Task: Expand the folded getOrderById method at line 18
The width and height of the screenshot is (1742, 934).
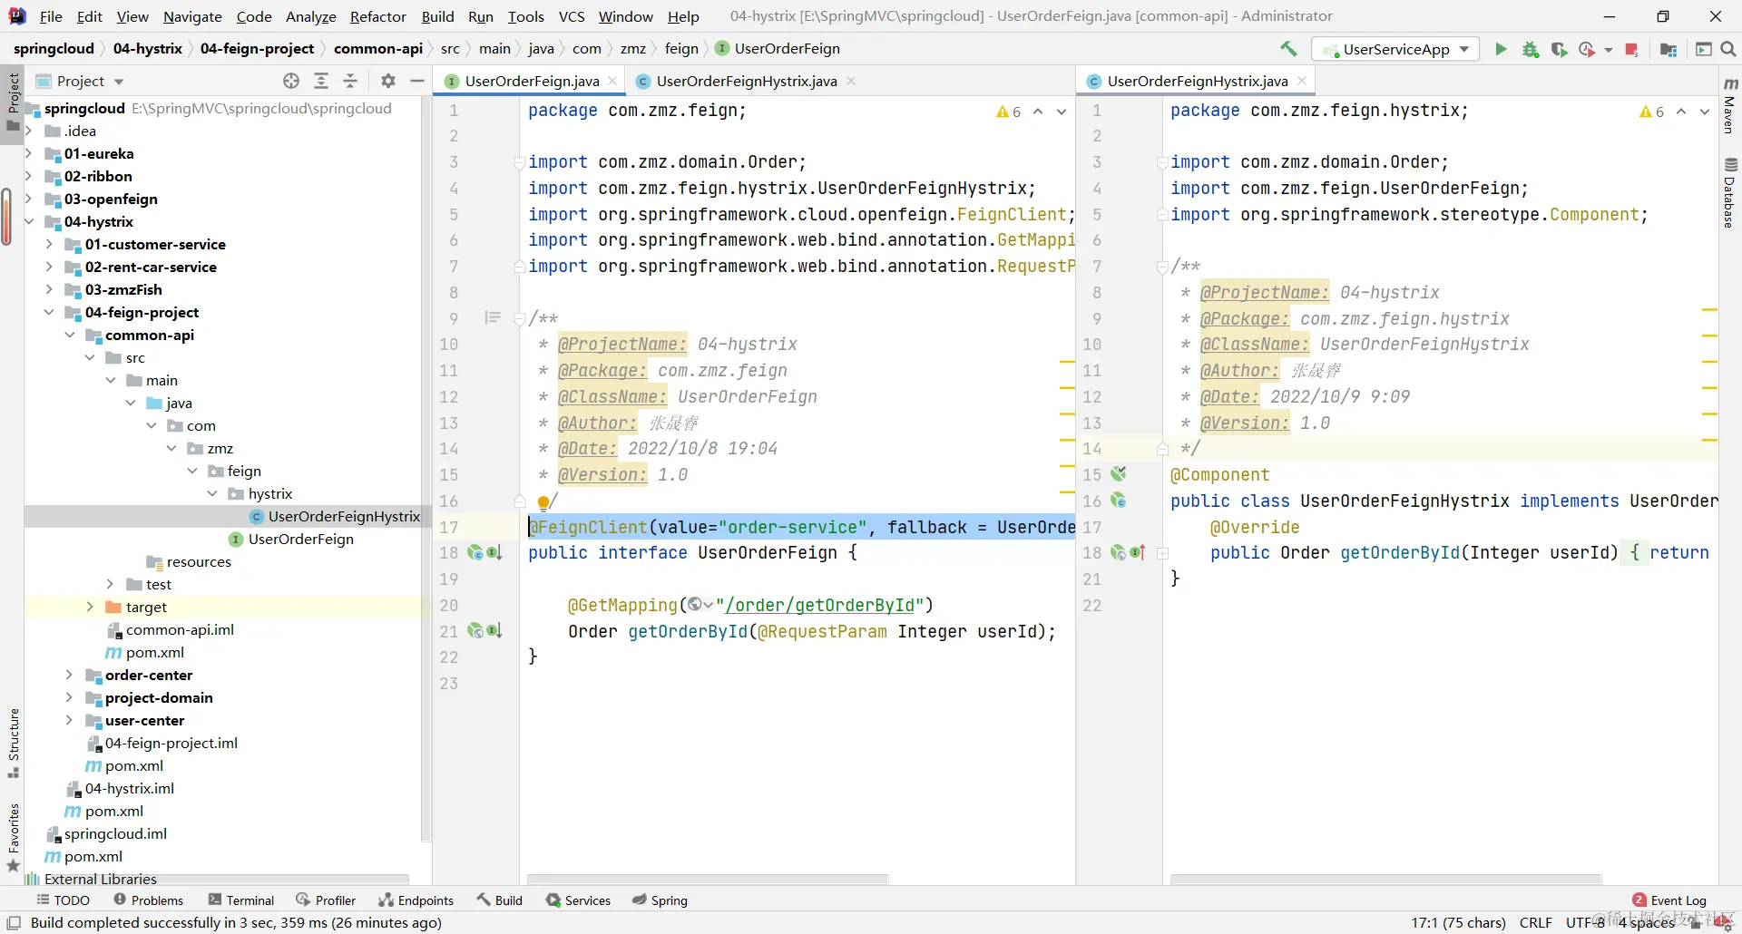Action: tap(1161, 552)
